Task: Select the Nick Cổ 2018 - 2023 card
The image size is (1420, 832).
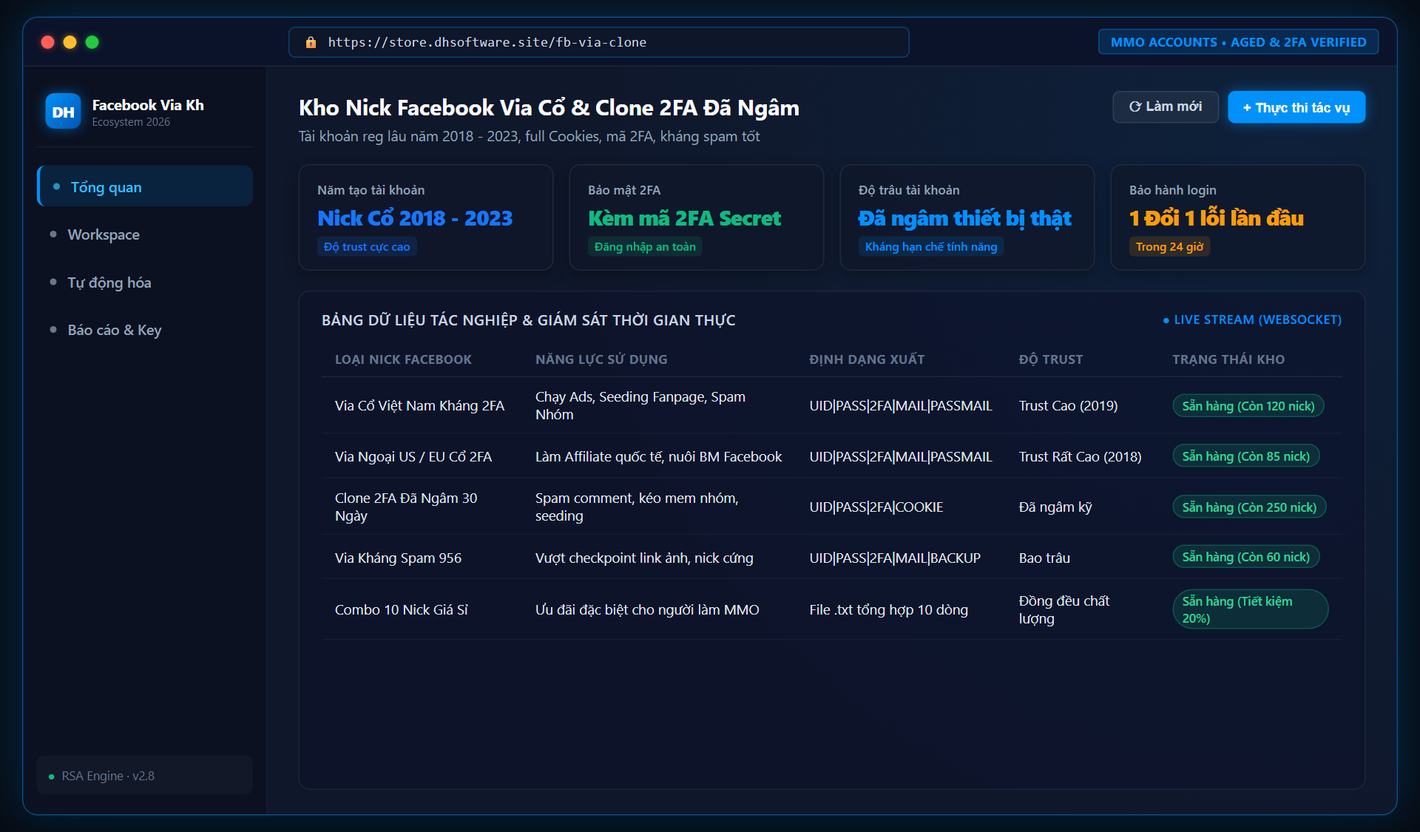Action: click(426, 217)
